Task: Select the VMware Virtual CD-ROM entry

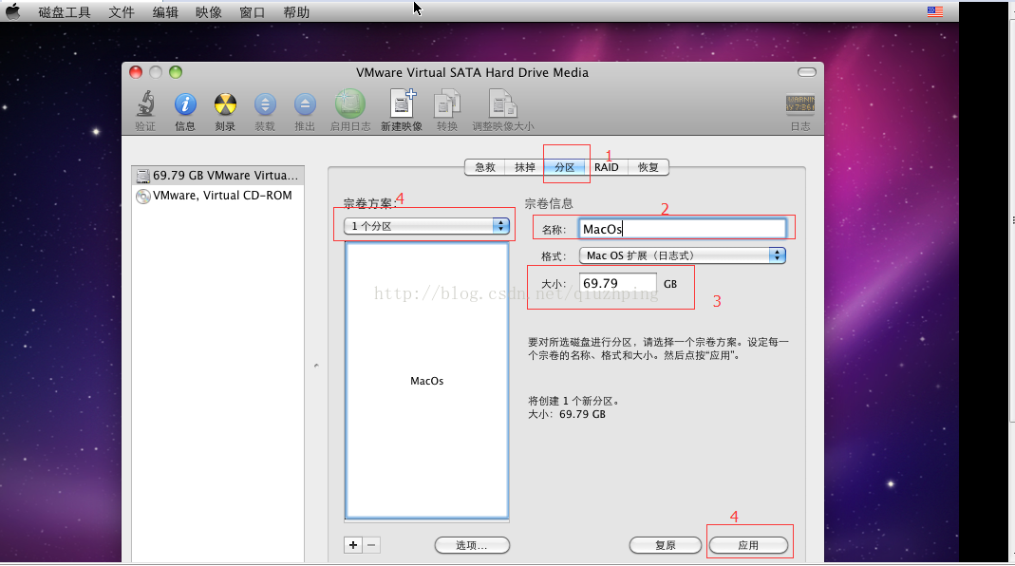Action: click(x=217, y=196)
